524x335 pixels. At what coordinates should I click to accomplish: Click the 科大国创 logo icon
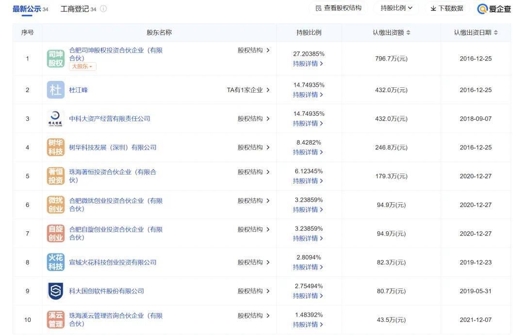click(55, 291)
